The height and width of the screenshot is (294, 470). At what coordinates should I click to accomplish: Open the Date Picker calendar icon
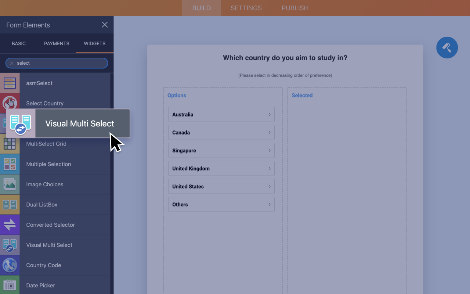(x=9, y=285)
